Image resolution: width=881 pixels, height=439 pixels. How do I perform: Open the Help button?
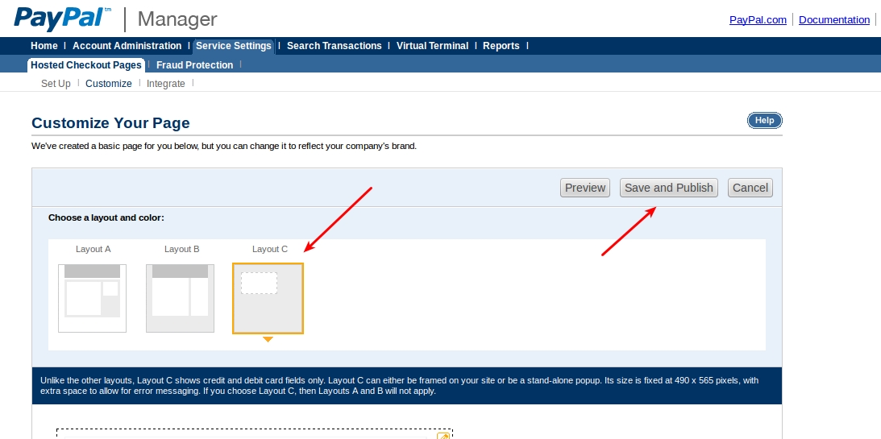(764, 121)
